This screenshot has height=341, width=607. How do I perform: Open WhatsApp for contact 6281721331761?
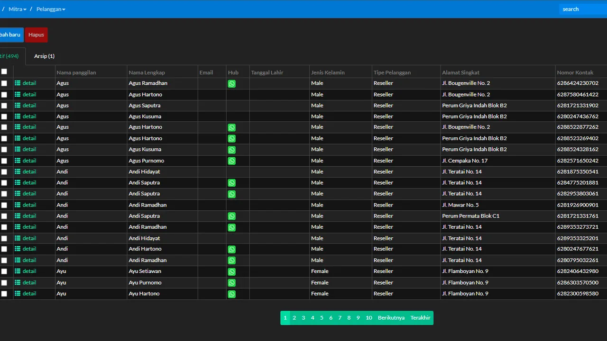[x=231, y=216]
